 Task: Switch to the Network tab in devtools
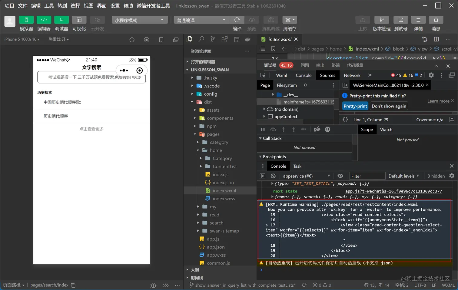tap(352, 75)
